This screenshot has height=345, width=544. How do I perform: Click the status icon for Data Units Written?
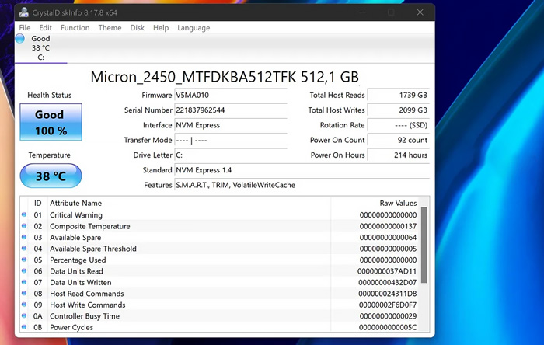click(24, 283)
